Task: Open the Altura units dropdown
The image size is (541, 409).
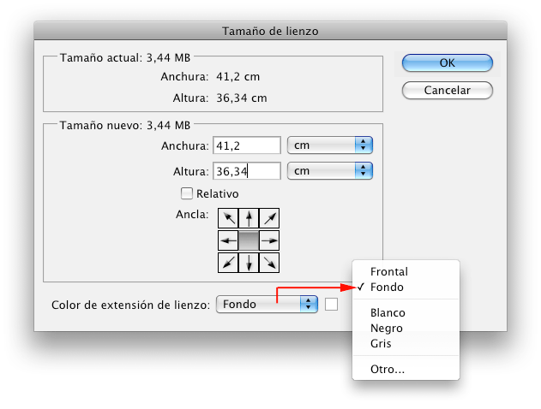Action: click(x=330, y=171)
